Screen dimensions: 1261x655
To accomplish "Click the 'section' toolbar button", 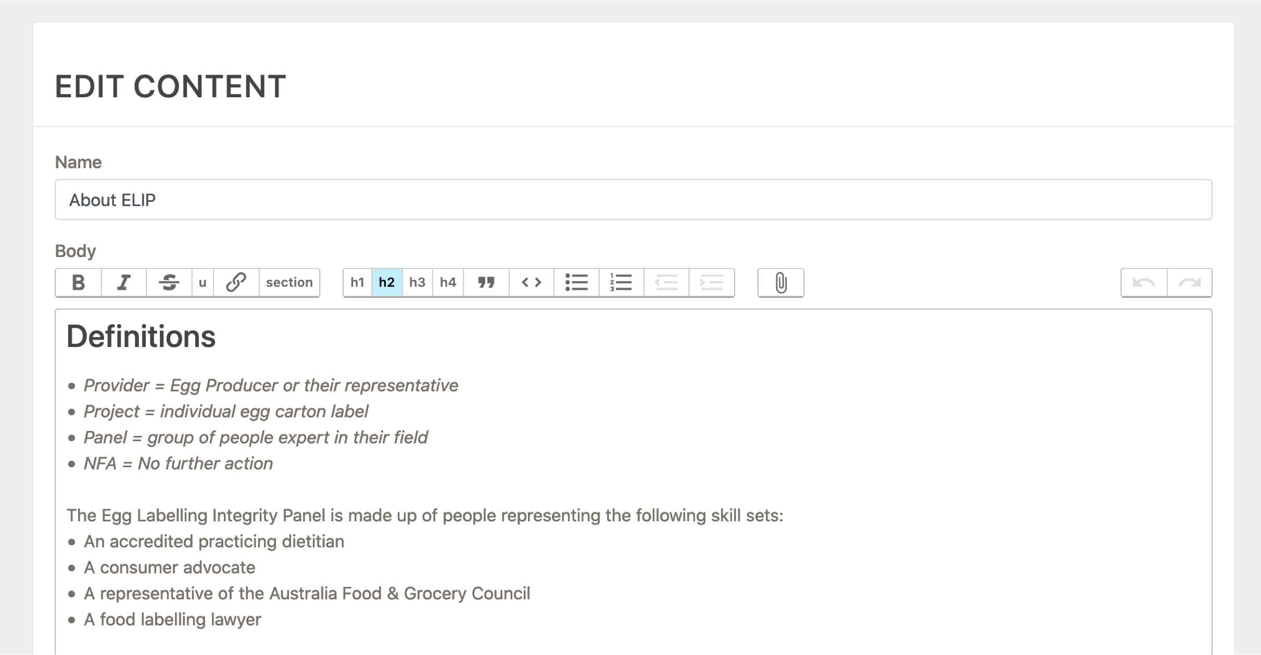I will point(289,282).
